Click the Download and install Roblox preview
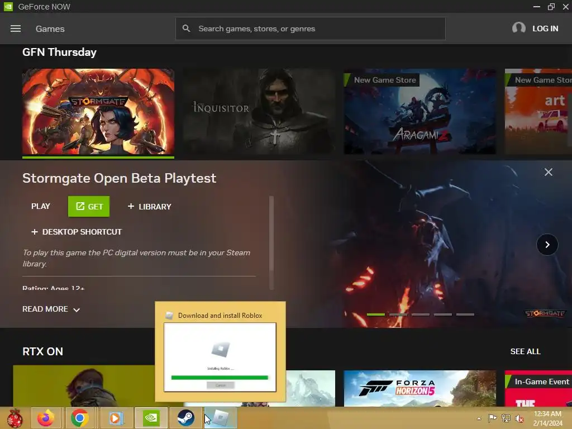 tap(220, 352)
